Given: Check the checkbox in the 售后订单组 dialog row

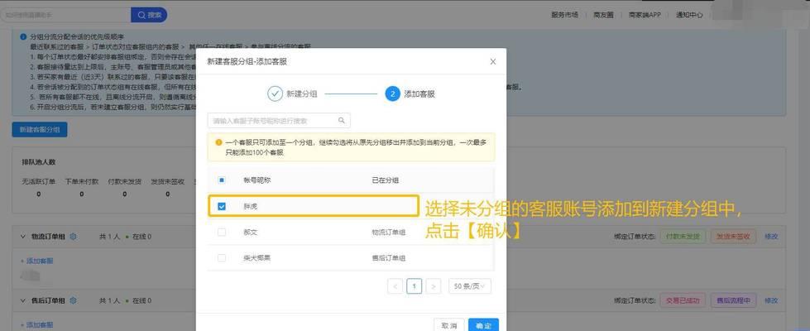Looking at the screenshot, I should 222,257.
